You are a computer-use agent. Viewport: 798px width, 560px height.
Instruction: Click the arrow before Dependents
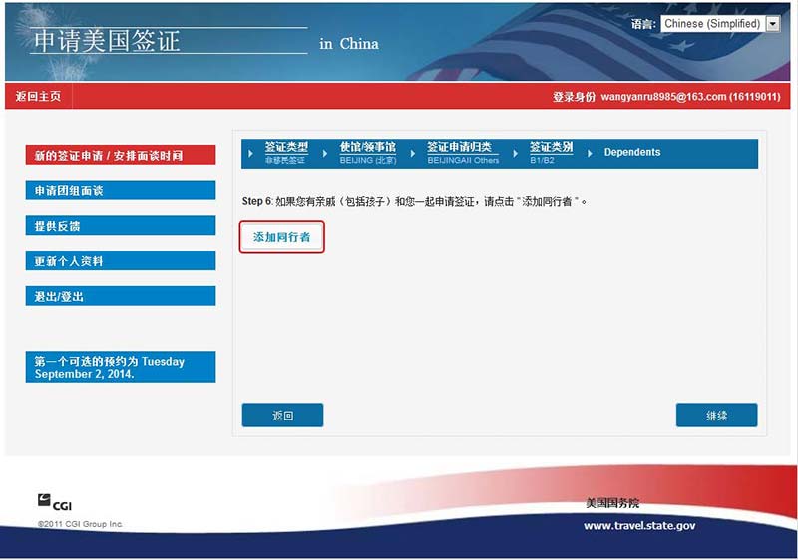(x=590, y=153)
